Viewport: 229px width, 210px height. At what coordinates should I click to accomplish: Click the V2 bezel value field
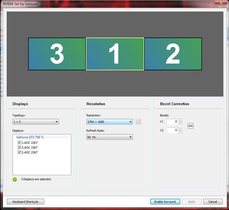pos(173,130)
